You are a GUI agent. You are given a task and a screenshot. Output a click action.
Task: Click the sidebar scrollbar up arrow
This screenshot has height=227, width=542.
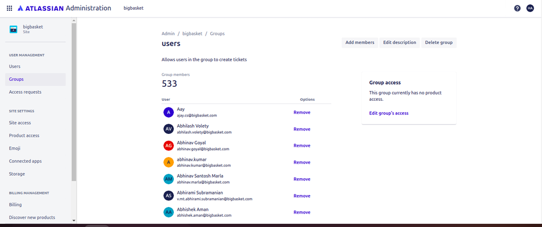click(x=74, y=21)
